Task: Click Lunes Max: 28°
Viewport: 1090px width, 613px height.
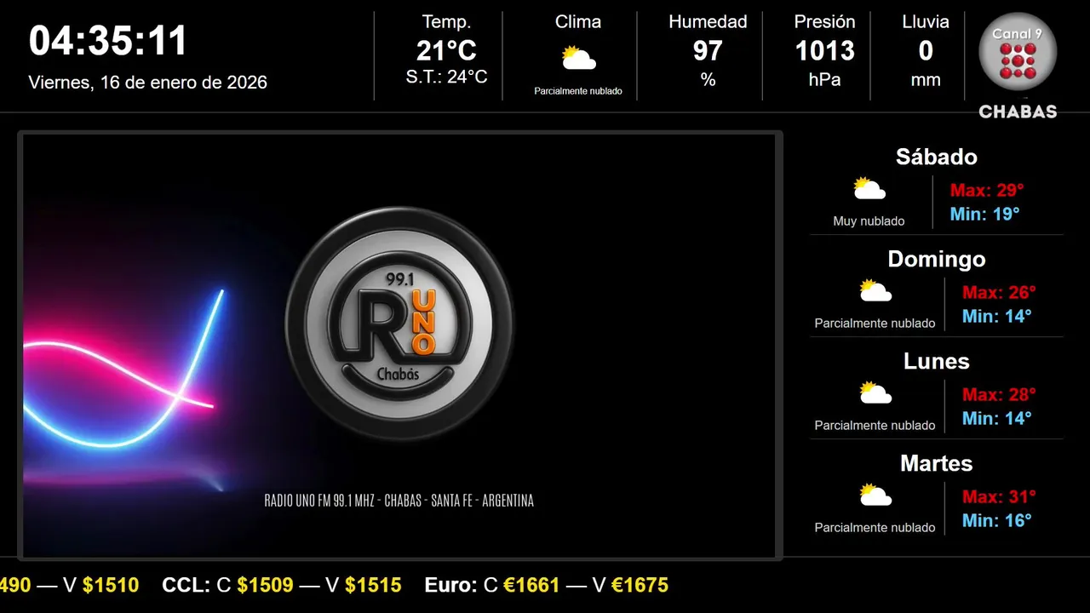Action: 999,394
